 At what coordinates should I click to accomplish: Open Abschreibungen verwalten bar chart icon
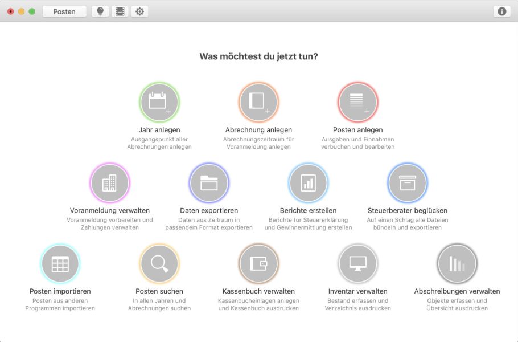tap(457, 263)
